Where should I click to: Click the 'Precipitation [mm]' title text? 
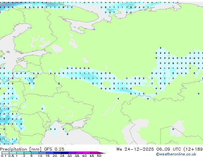21,149
